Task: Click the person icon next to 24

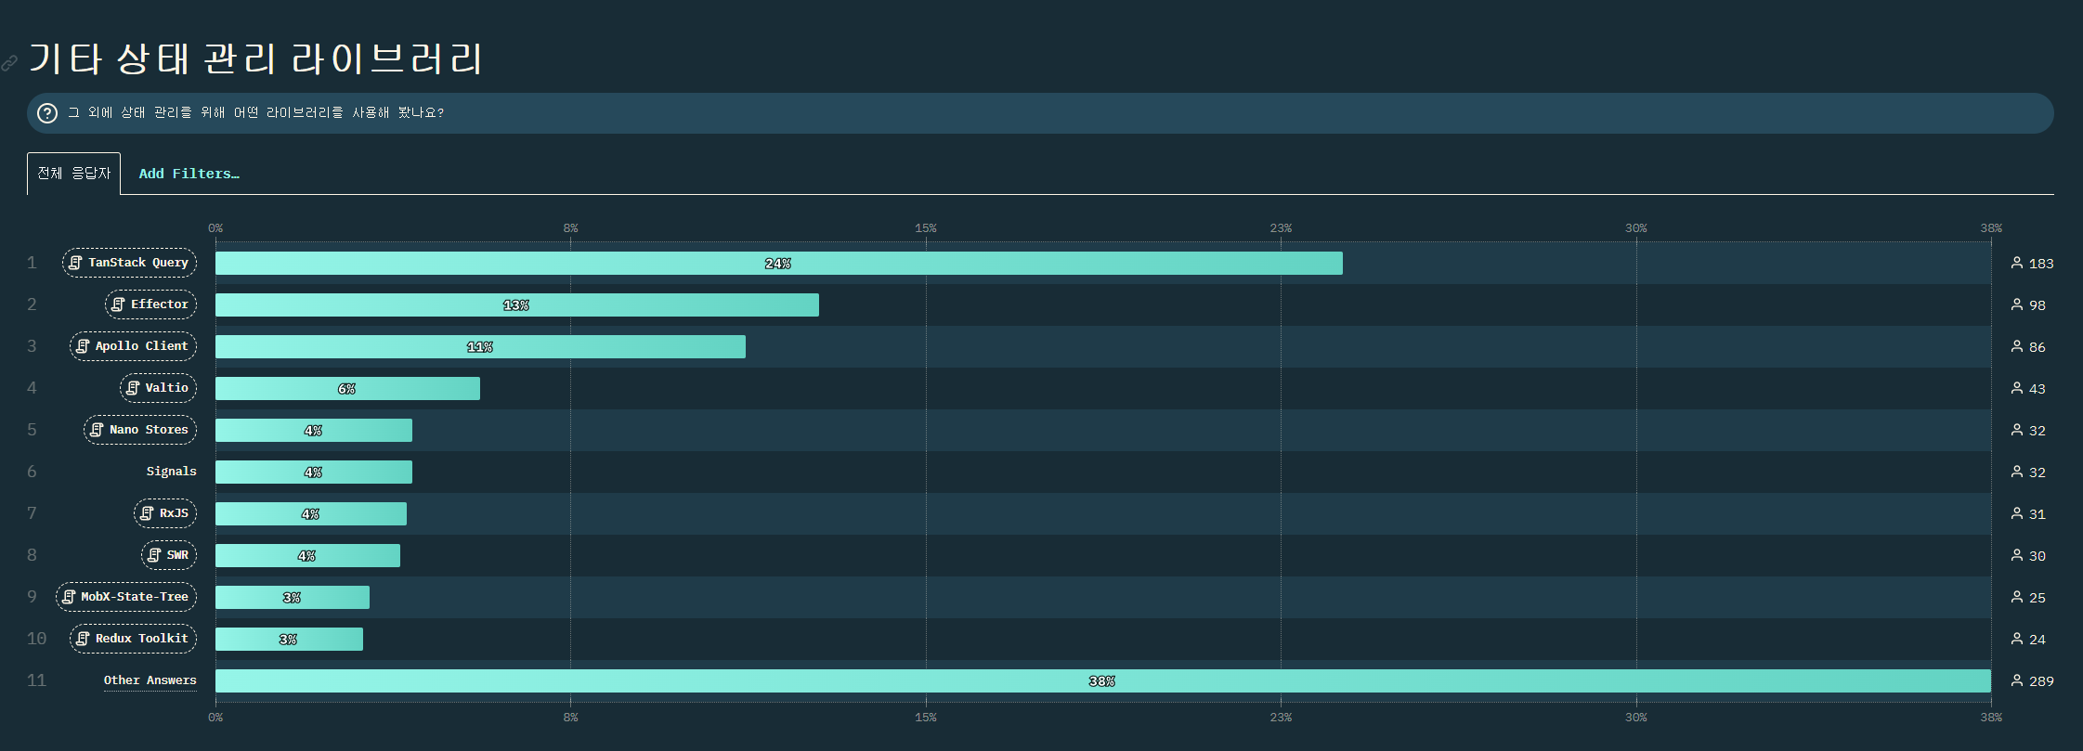Action: [2016, 639]
